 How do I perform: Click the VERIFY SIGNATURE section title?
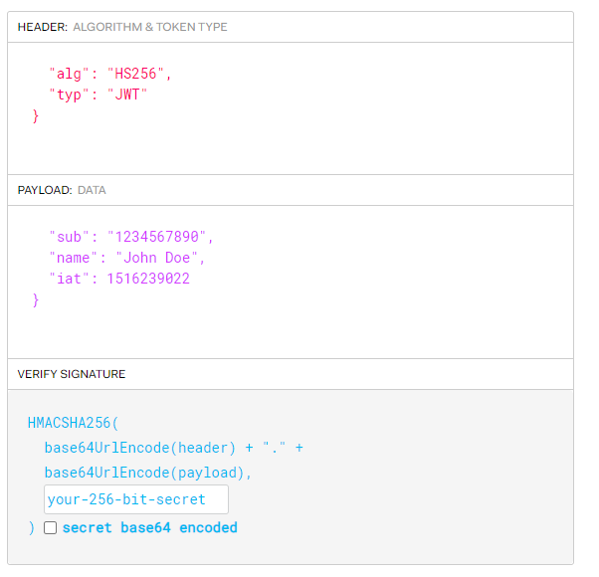pos(72,374)
